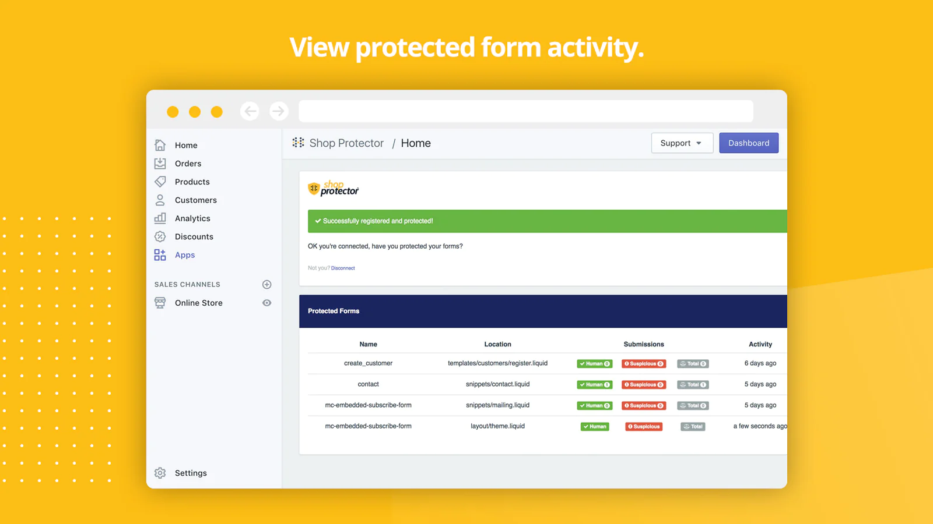Click the browser address bar
The image size is (933, 524).
point(526,111)
